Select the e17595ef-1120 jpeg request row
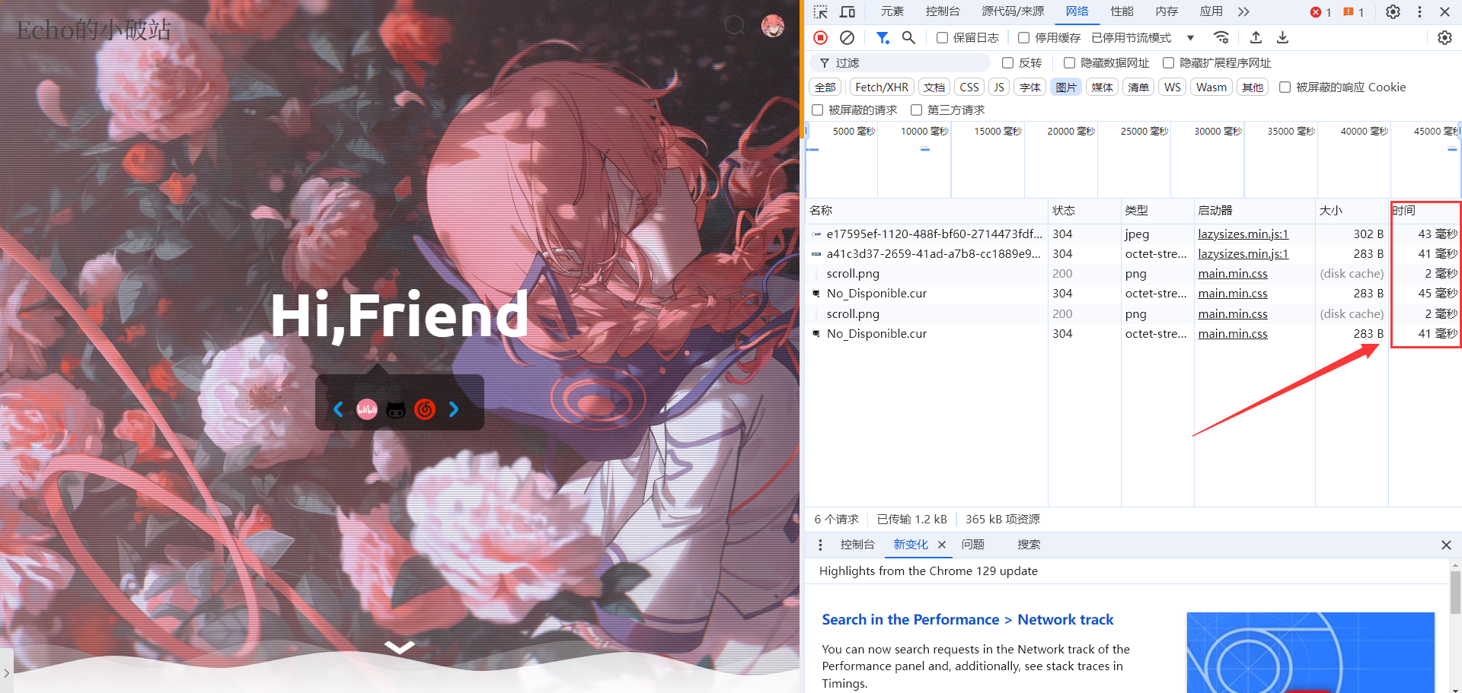 1133,234
